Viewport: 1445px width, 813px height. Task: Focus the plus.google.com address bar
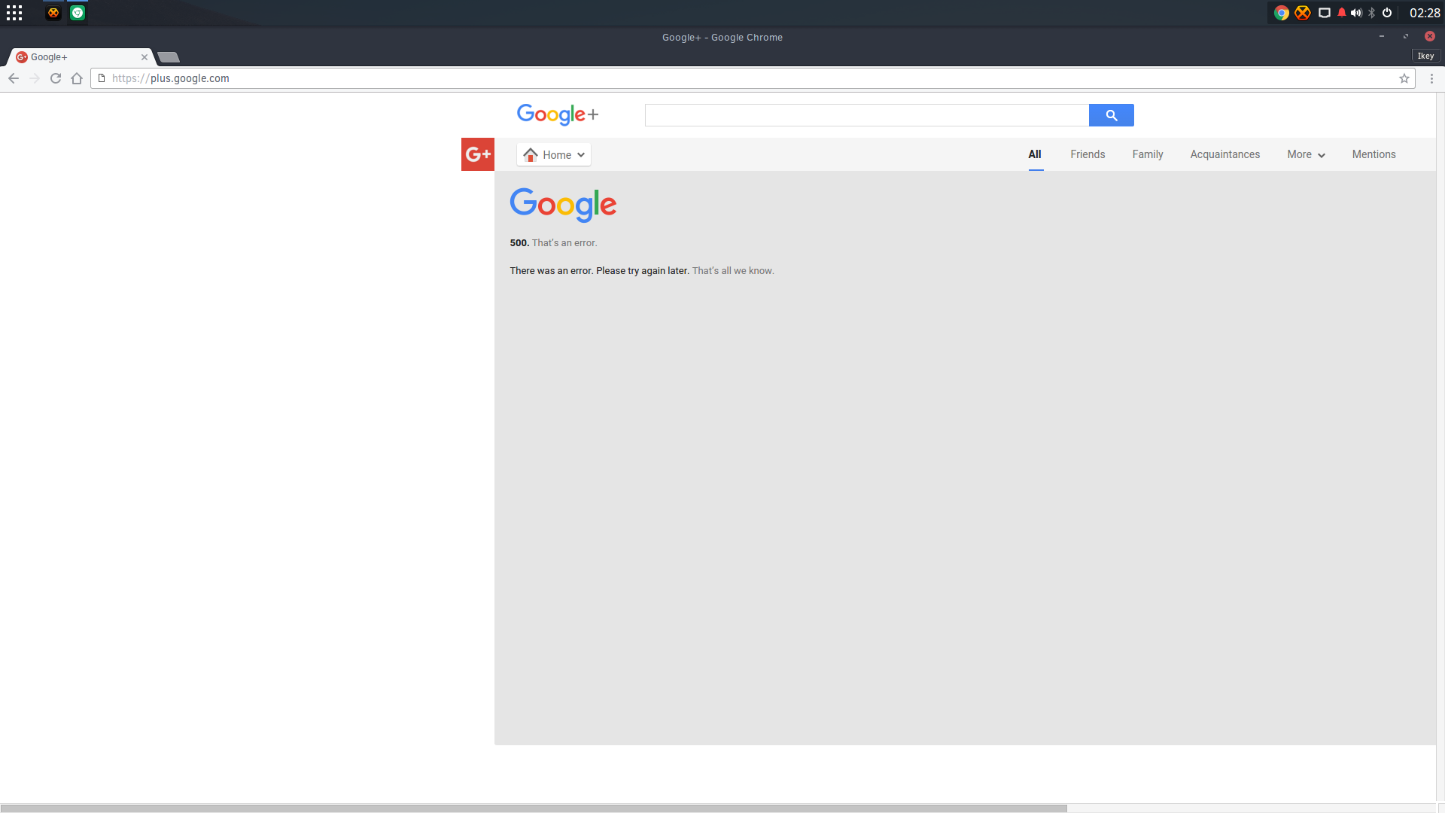[753, 78]
